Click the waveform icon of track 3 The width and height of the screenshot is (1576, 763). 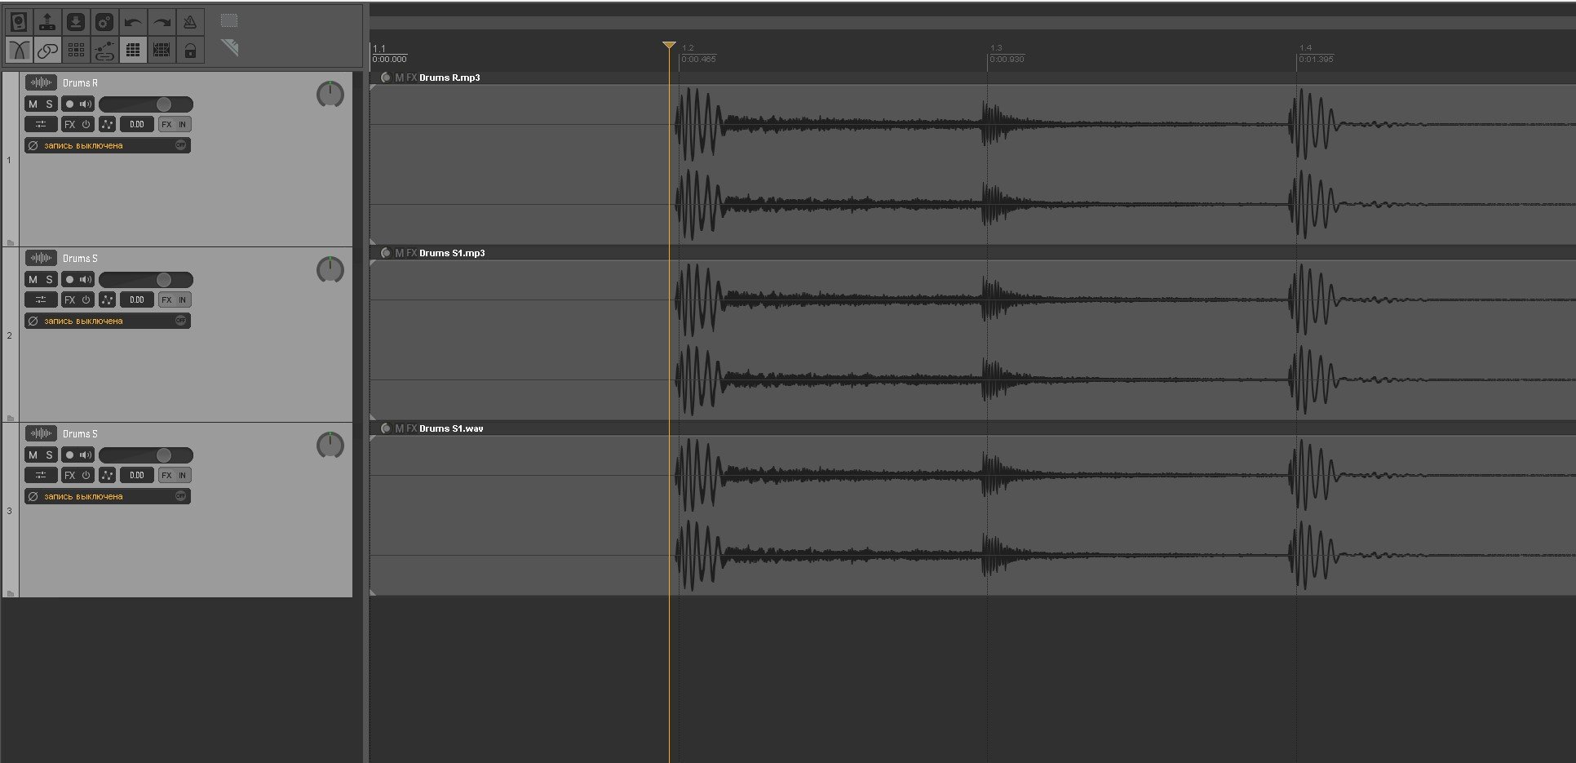41,433
